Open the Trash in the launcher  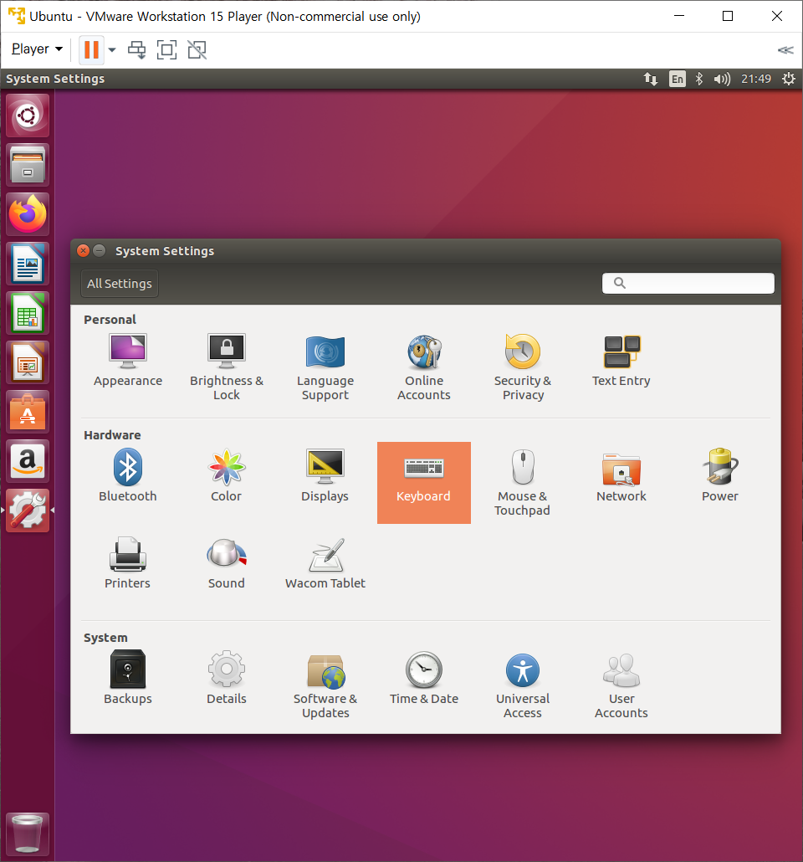(28, 834)
